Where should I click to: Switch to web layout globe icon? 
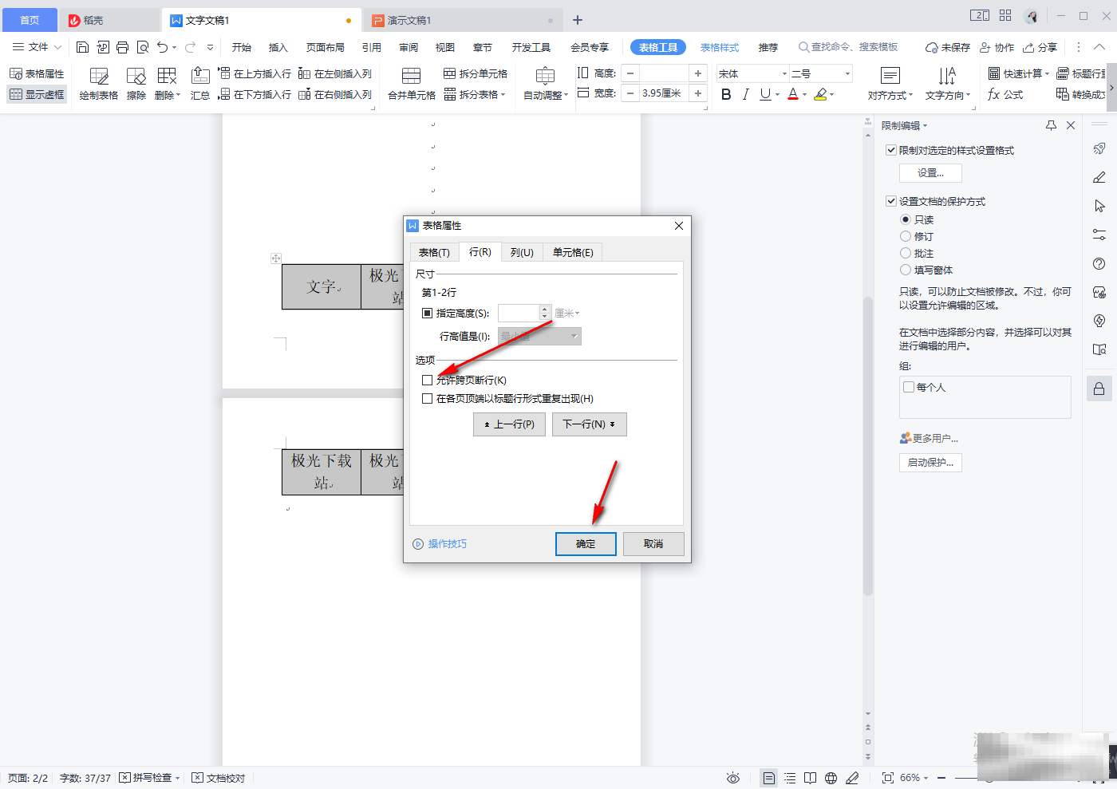click(x=831, y=778)
